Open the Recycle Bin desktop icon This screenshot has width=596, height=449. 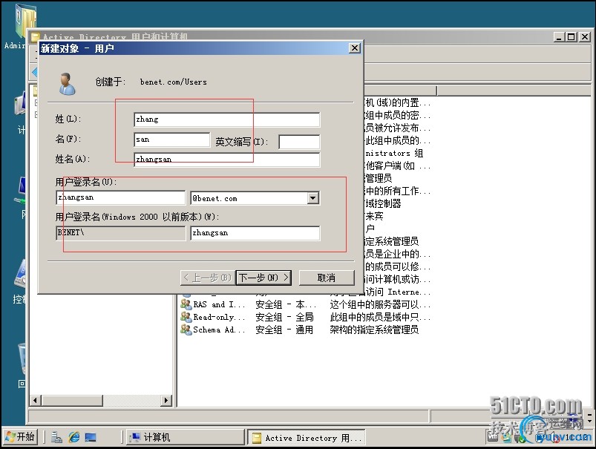coord(22,359)
